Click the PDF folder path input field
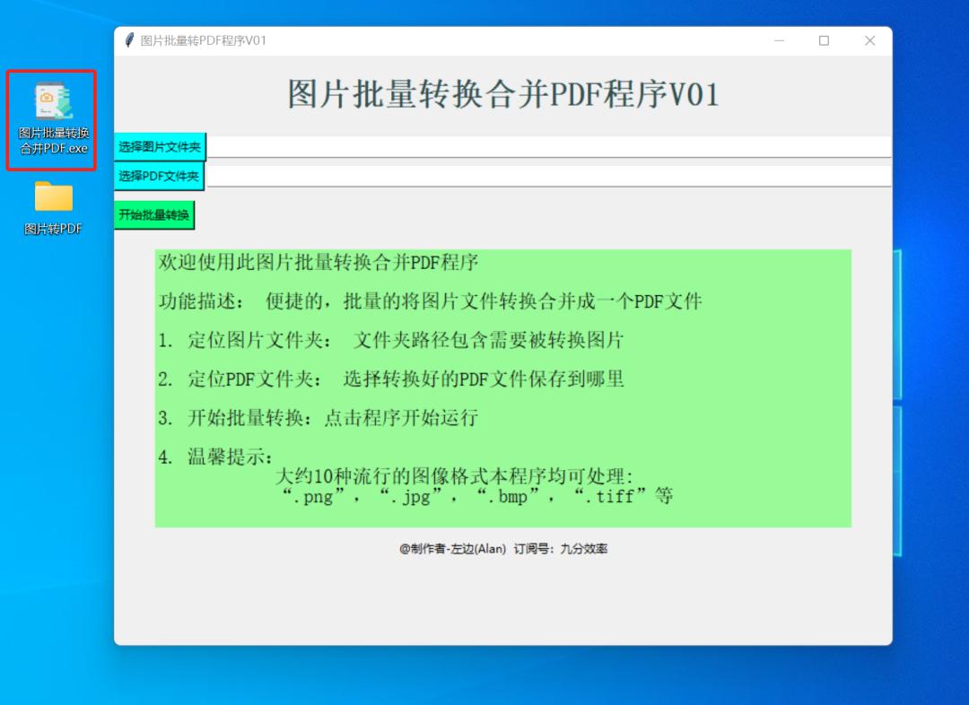 tap(538, 176)
